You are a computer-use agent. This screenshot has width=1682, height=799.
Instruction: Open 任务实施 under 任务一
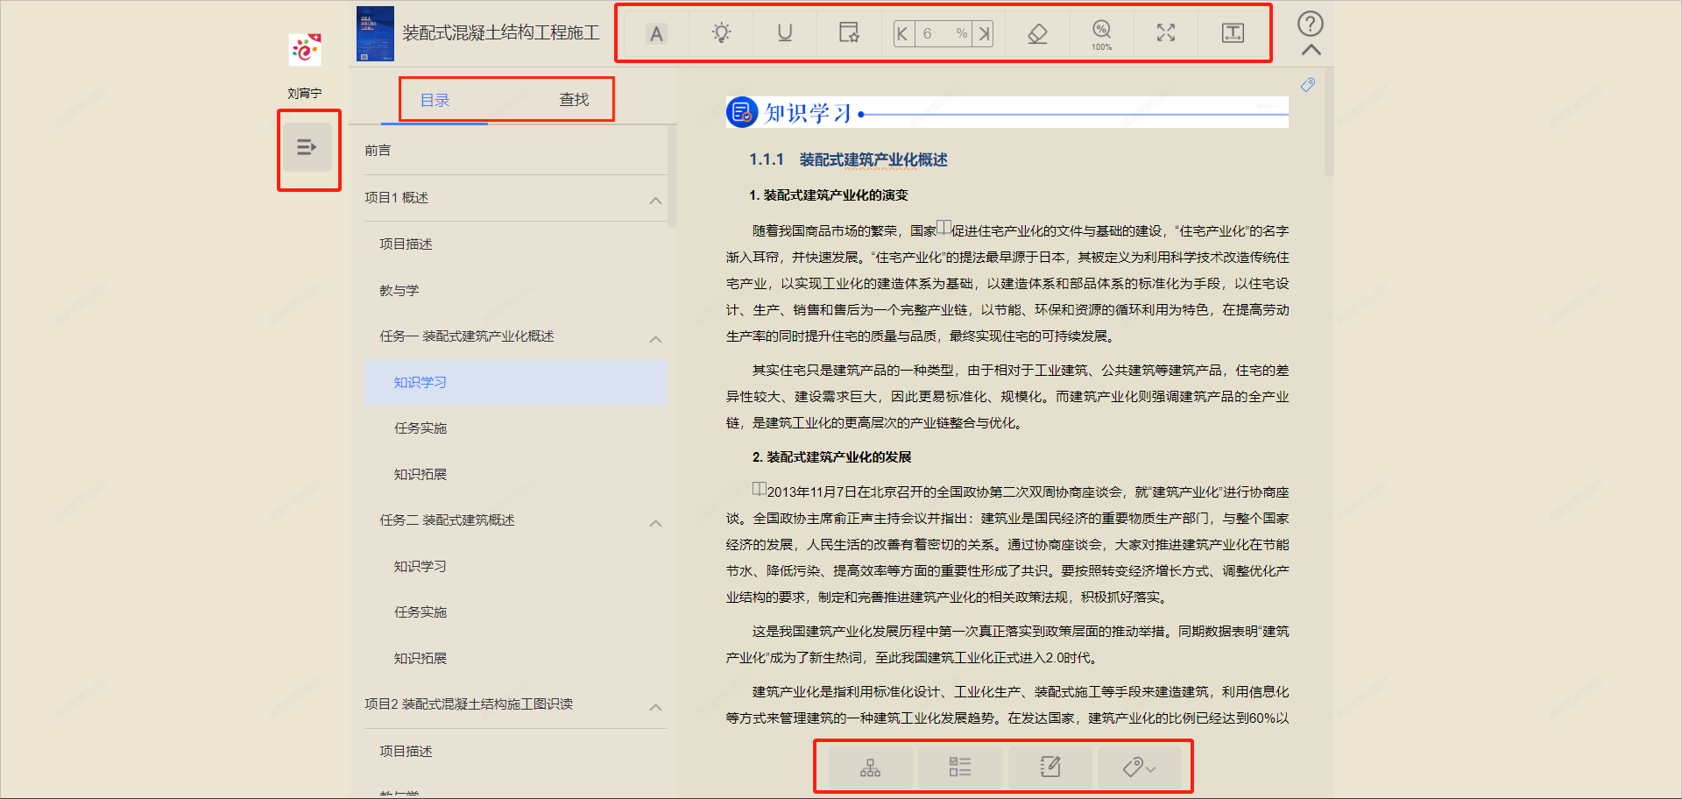point(420,428)
